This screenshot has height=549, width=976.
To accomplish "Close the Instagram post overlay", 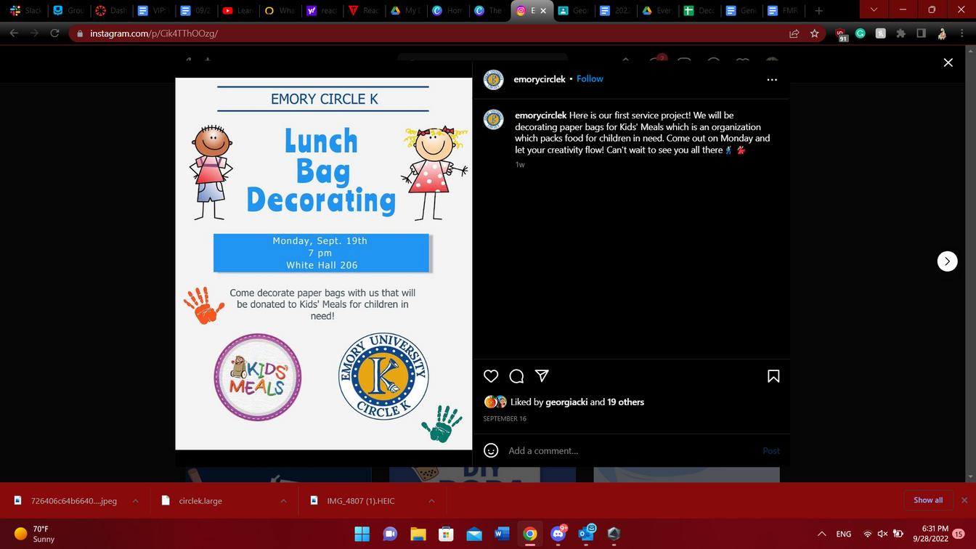I will pos(948,63).
